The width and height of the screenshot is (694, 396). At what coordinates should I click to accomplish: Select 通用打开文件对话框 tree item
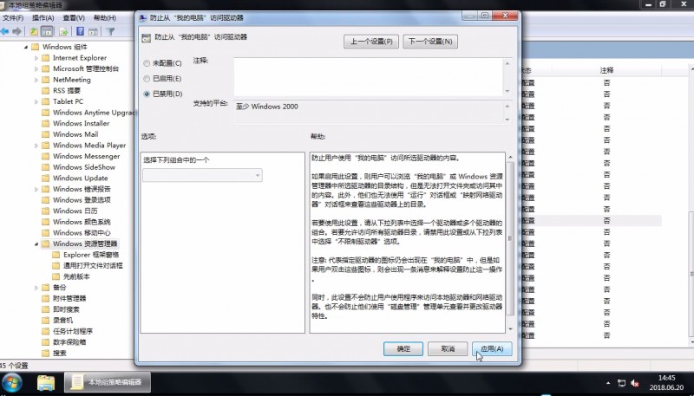93,266
